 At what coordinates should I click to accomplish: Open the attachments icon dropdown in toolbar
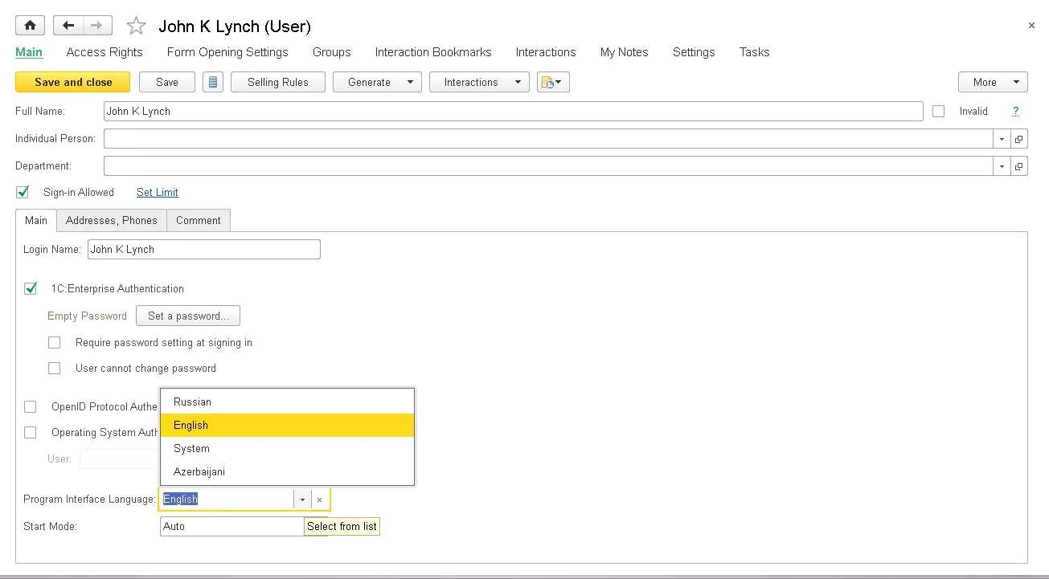(552, 82)
